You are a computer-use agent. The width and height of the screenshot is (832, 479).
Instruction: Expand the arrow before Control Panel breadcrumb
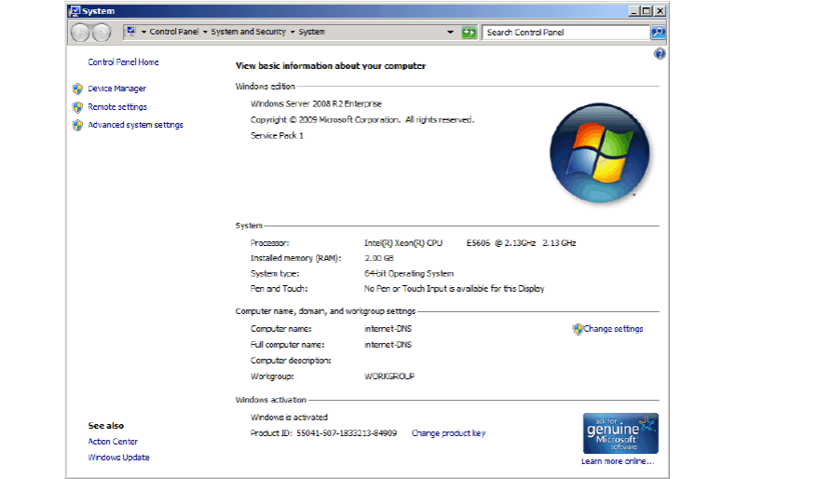click(143, 33)
